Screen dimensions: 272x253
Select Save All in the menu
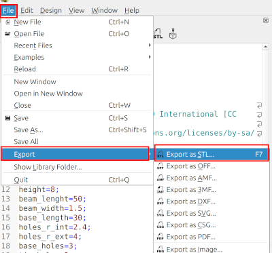point(77,141)
